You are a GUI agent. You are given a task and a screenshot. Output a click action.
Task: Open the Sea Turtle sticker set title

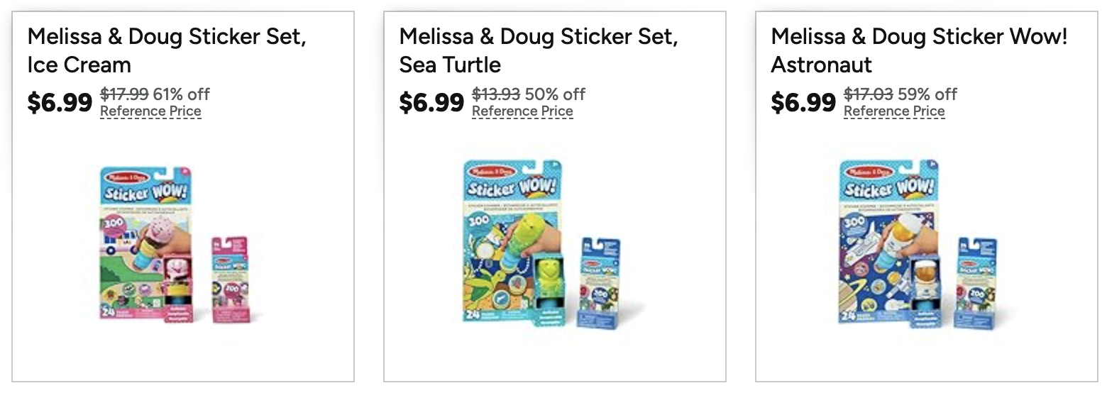click(538, 50)
